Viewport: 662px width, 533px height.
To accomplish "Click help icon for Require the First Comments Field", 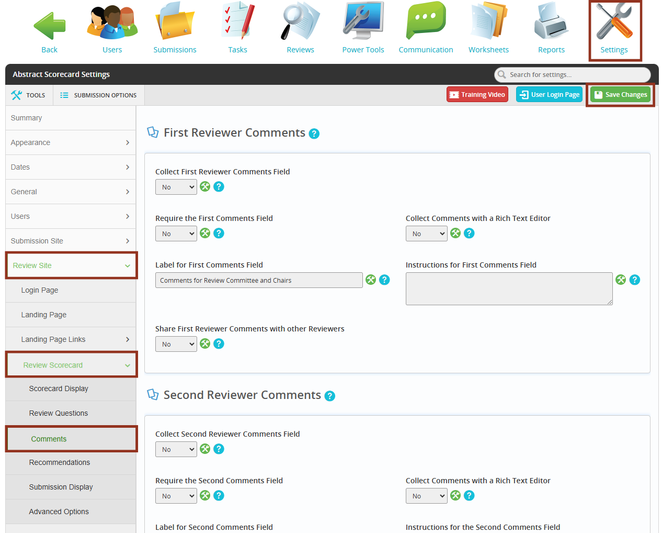I will point(219,233).
